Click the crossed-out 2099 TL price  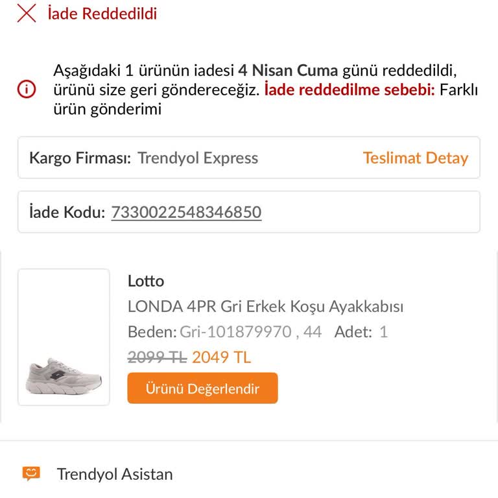(157, 357)
